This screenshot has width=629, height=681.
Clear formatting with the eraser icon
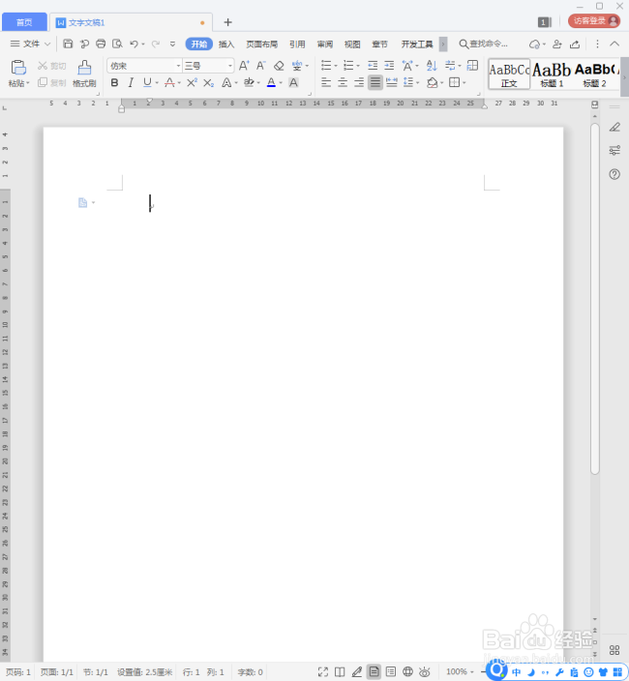(x=279, y=66)
